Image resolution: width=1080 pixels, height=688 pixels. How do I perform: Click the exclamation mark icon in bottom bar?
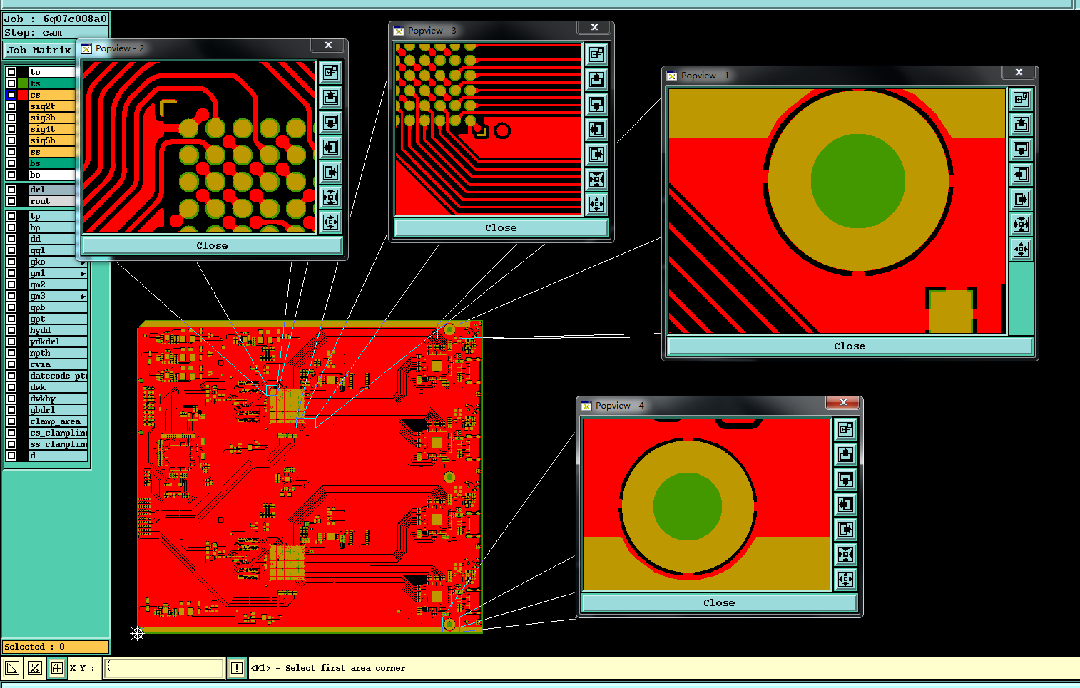236,668
